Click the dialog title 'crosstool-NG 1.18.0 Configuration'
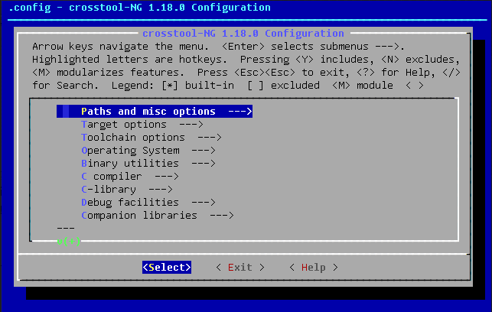The height and width of the screenshot is (312, 492). click(x=243, y=33)
